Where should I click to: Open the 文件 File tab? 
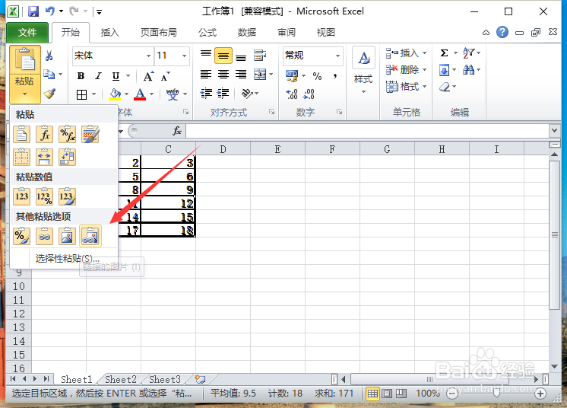[x=27, y=33]
